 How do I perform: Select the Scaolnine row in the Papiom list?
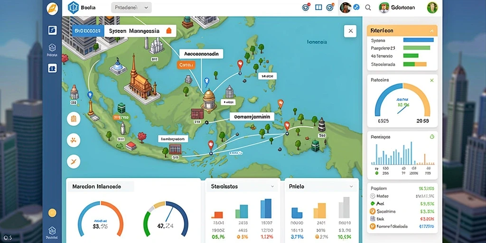402,211
